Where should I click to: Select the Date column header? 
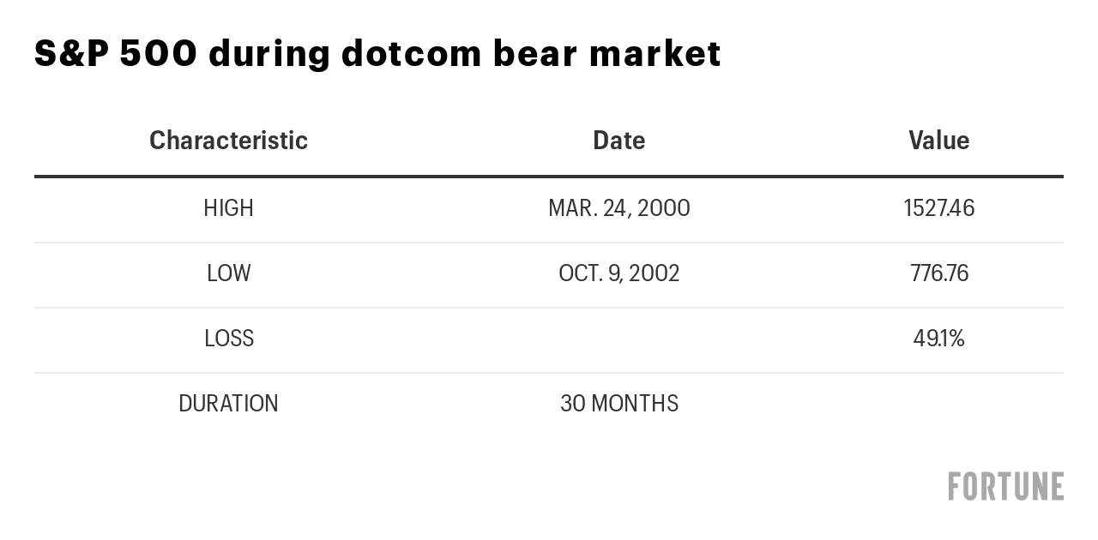(x=618, y=140)
